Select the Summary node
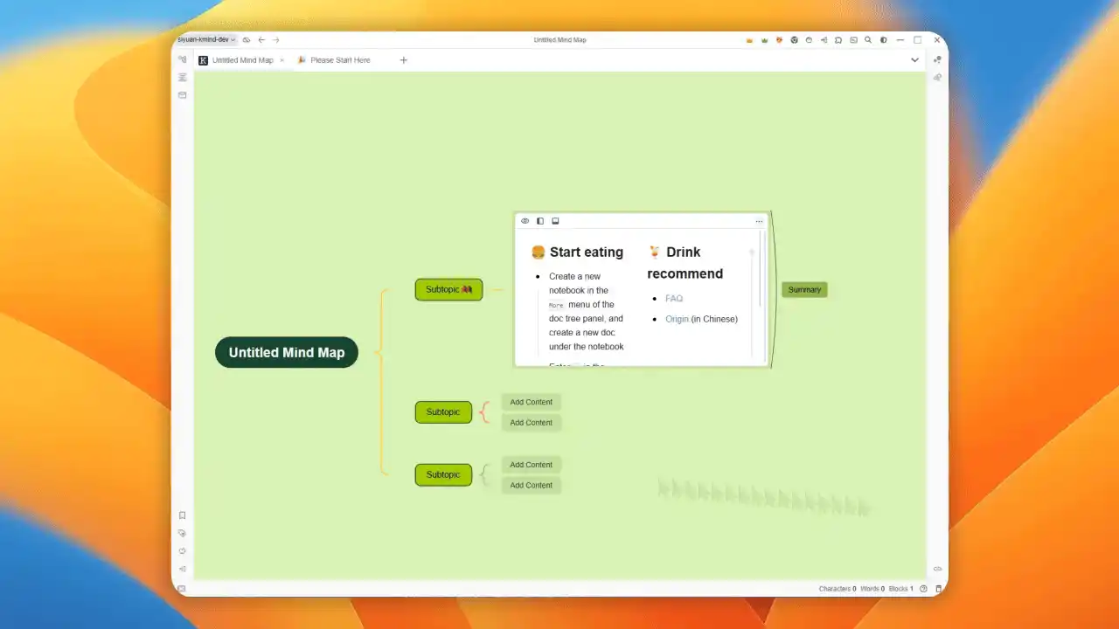The height and width of the screenshot is (629, 1119). click(x=804, y=289)
